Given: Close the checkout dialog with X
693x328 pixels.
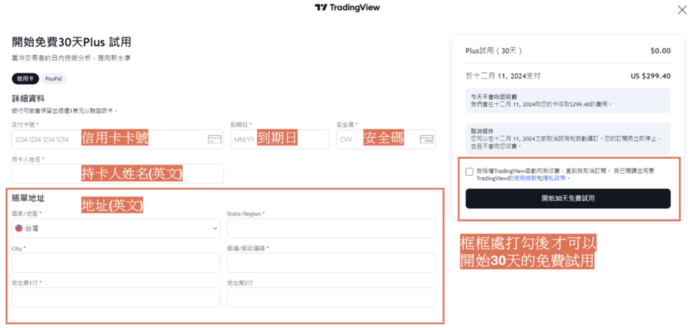Looking at the screenshot, I should point(682,10).
